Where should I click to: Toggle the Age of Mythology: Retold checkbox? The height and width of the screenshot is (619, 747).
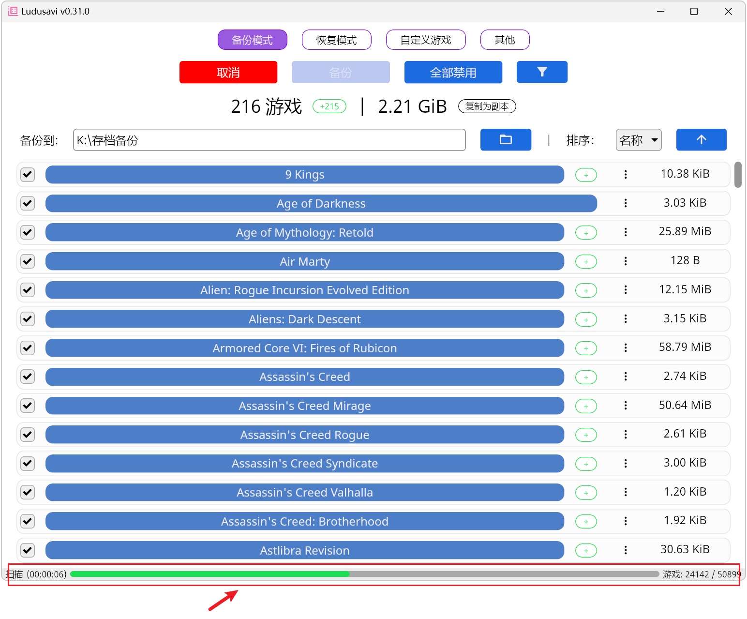click(x=28, y=232)
